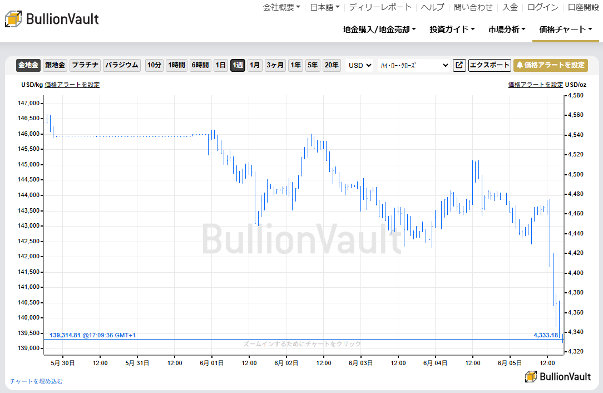
Task: Click the チャートを埋め込む link
Action: (36, 381)
